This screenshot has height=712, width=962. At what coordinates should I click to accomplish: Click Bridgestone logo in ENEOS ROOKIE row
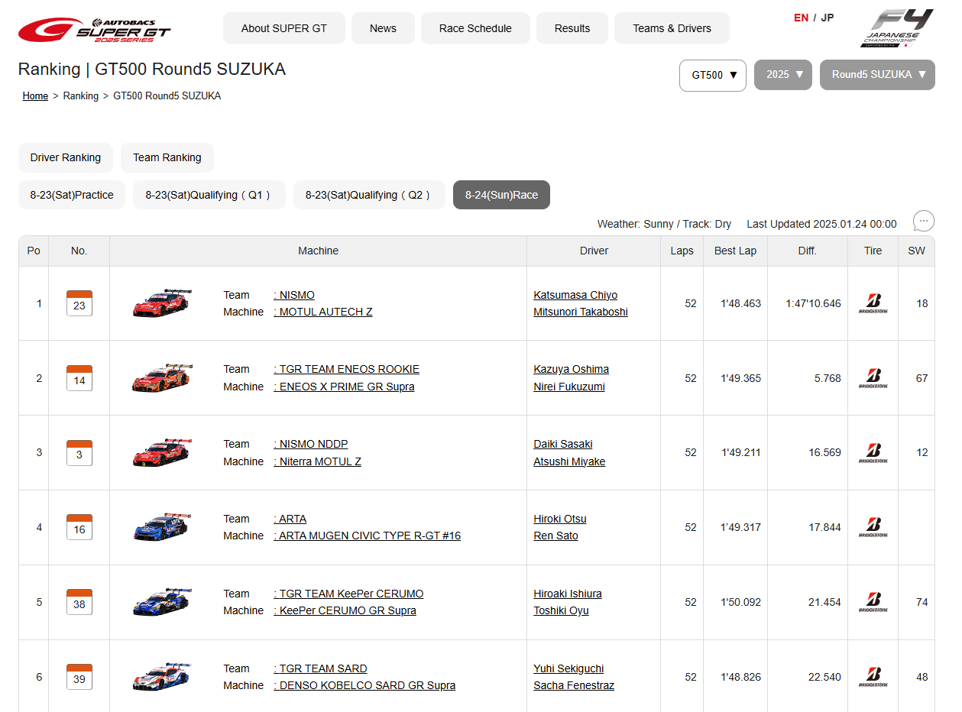click(873, 378)
